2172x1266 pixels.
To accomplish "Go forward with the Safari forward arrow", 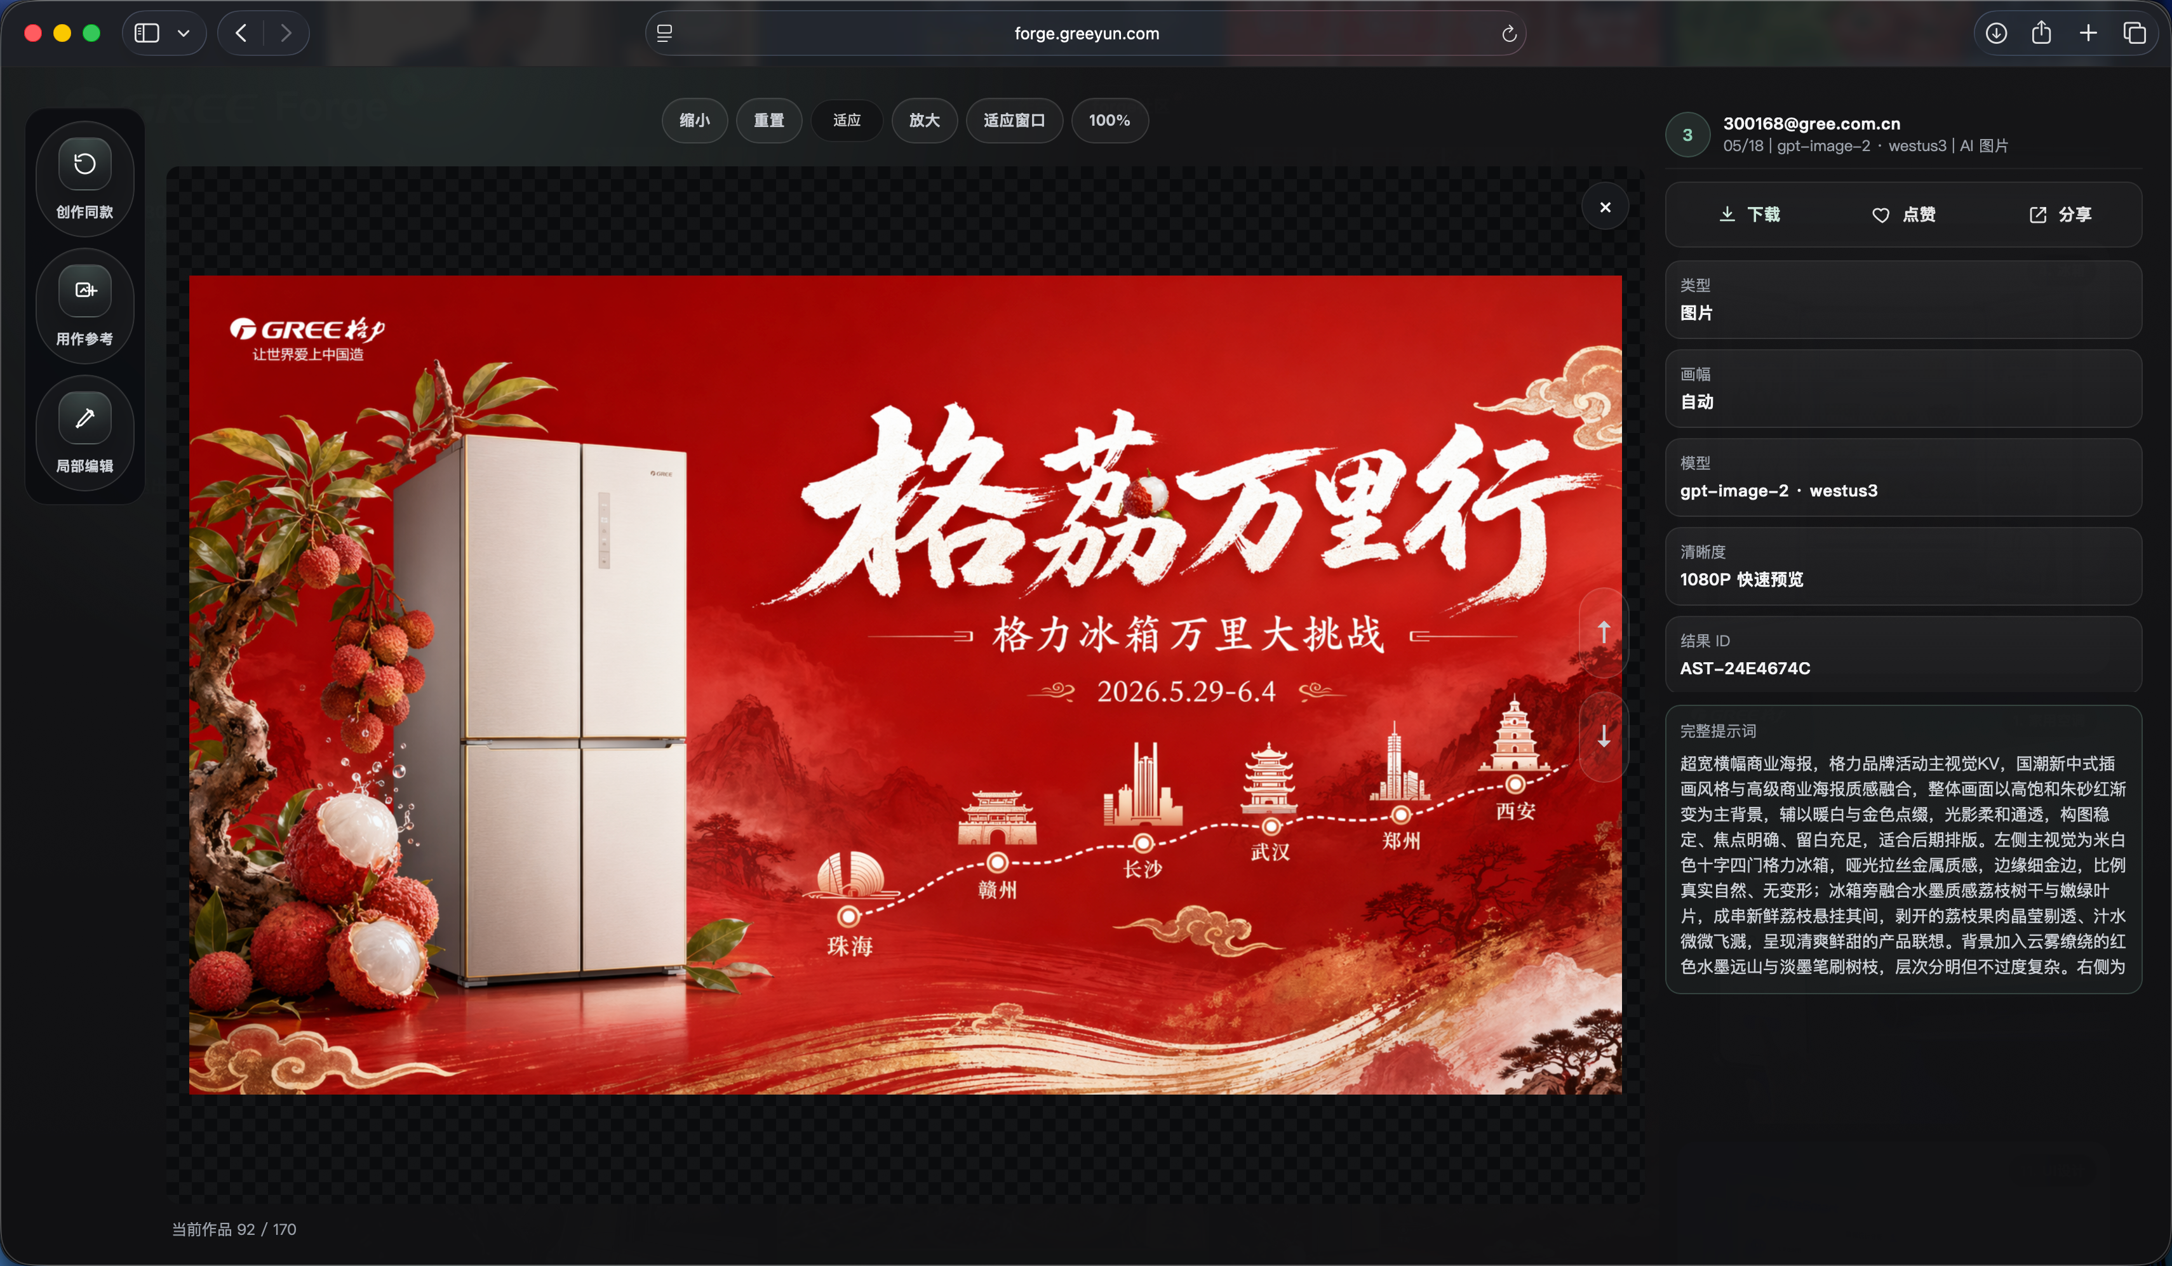I will click(x=286, y=34).
